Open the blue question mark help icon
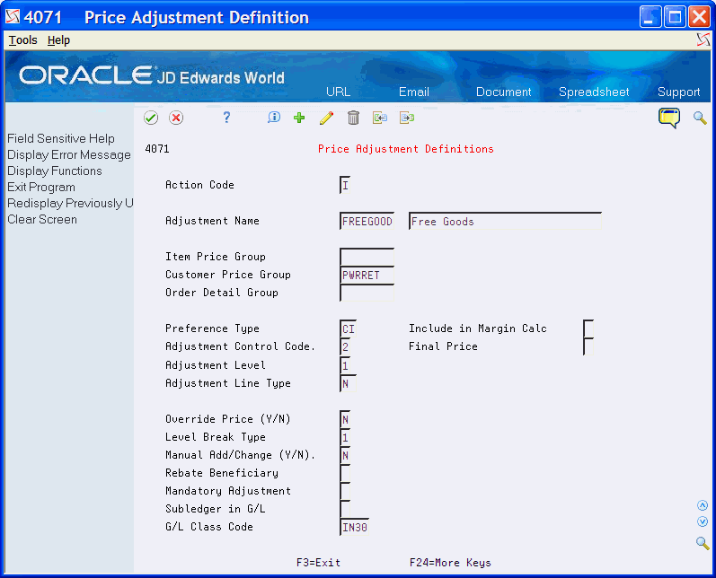 pos(226,118)
